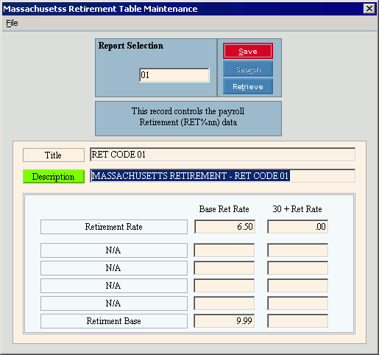Click fourth N/A row base rate field
Screen dimensions: 379x355
[224, 303]
